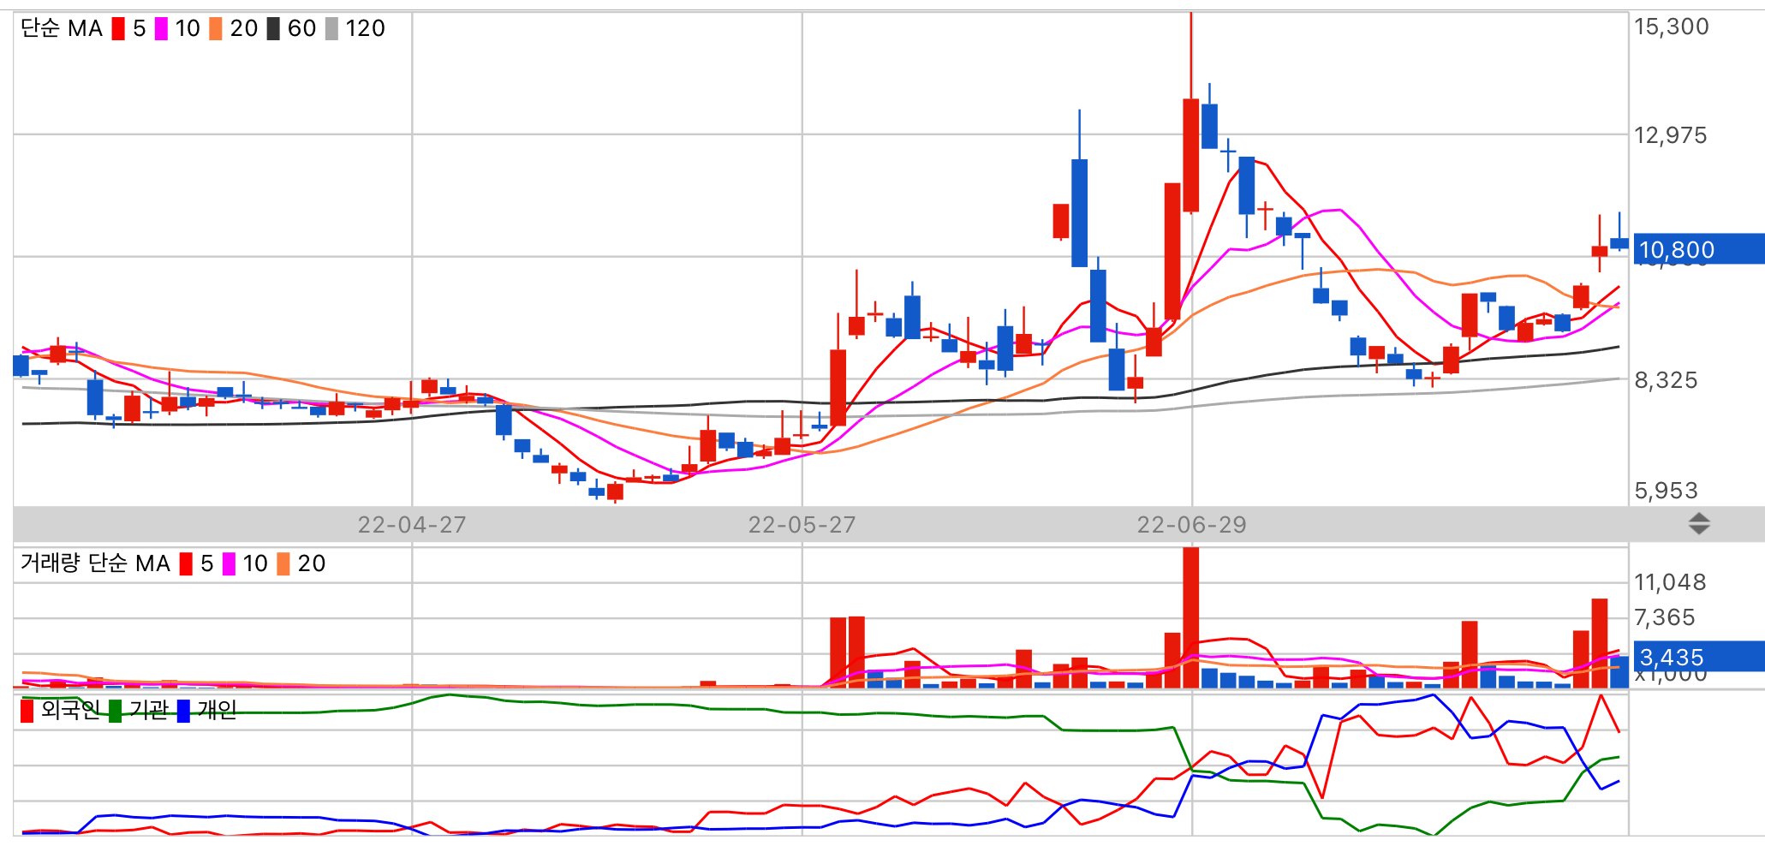Click the 11,048 volume axis label
1765x846 pixels.
pos(1671,582)
